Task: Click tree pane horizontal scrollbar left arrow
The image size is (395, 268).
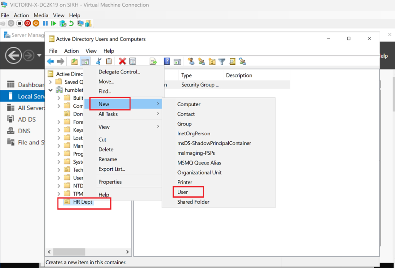Action: coord(49,252)
